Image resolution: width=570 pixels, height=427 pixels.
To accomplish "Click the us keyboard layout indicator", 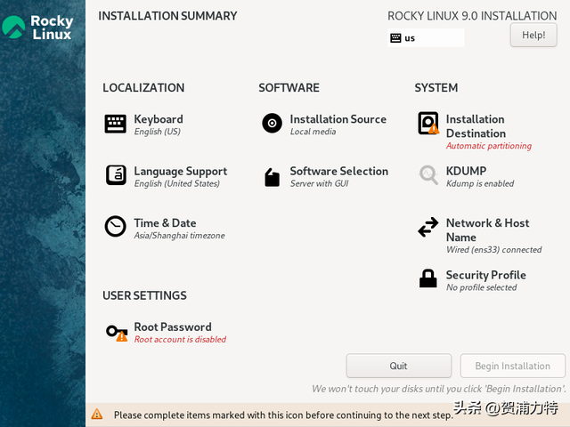I will (427, 38).
